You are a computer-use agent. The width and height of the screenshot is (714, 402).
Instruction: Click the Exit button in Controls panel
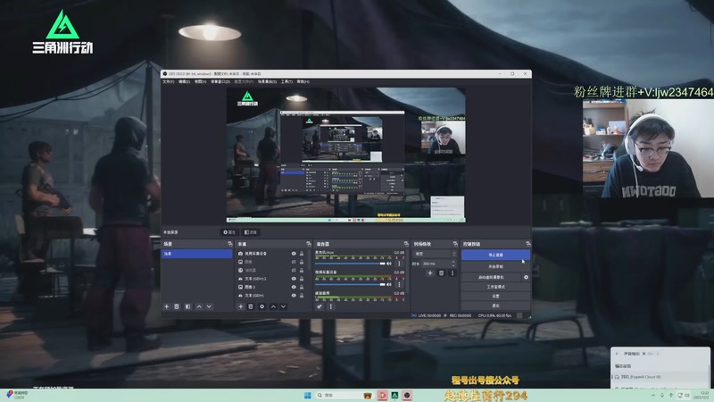(x=496, y=306)
